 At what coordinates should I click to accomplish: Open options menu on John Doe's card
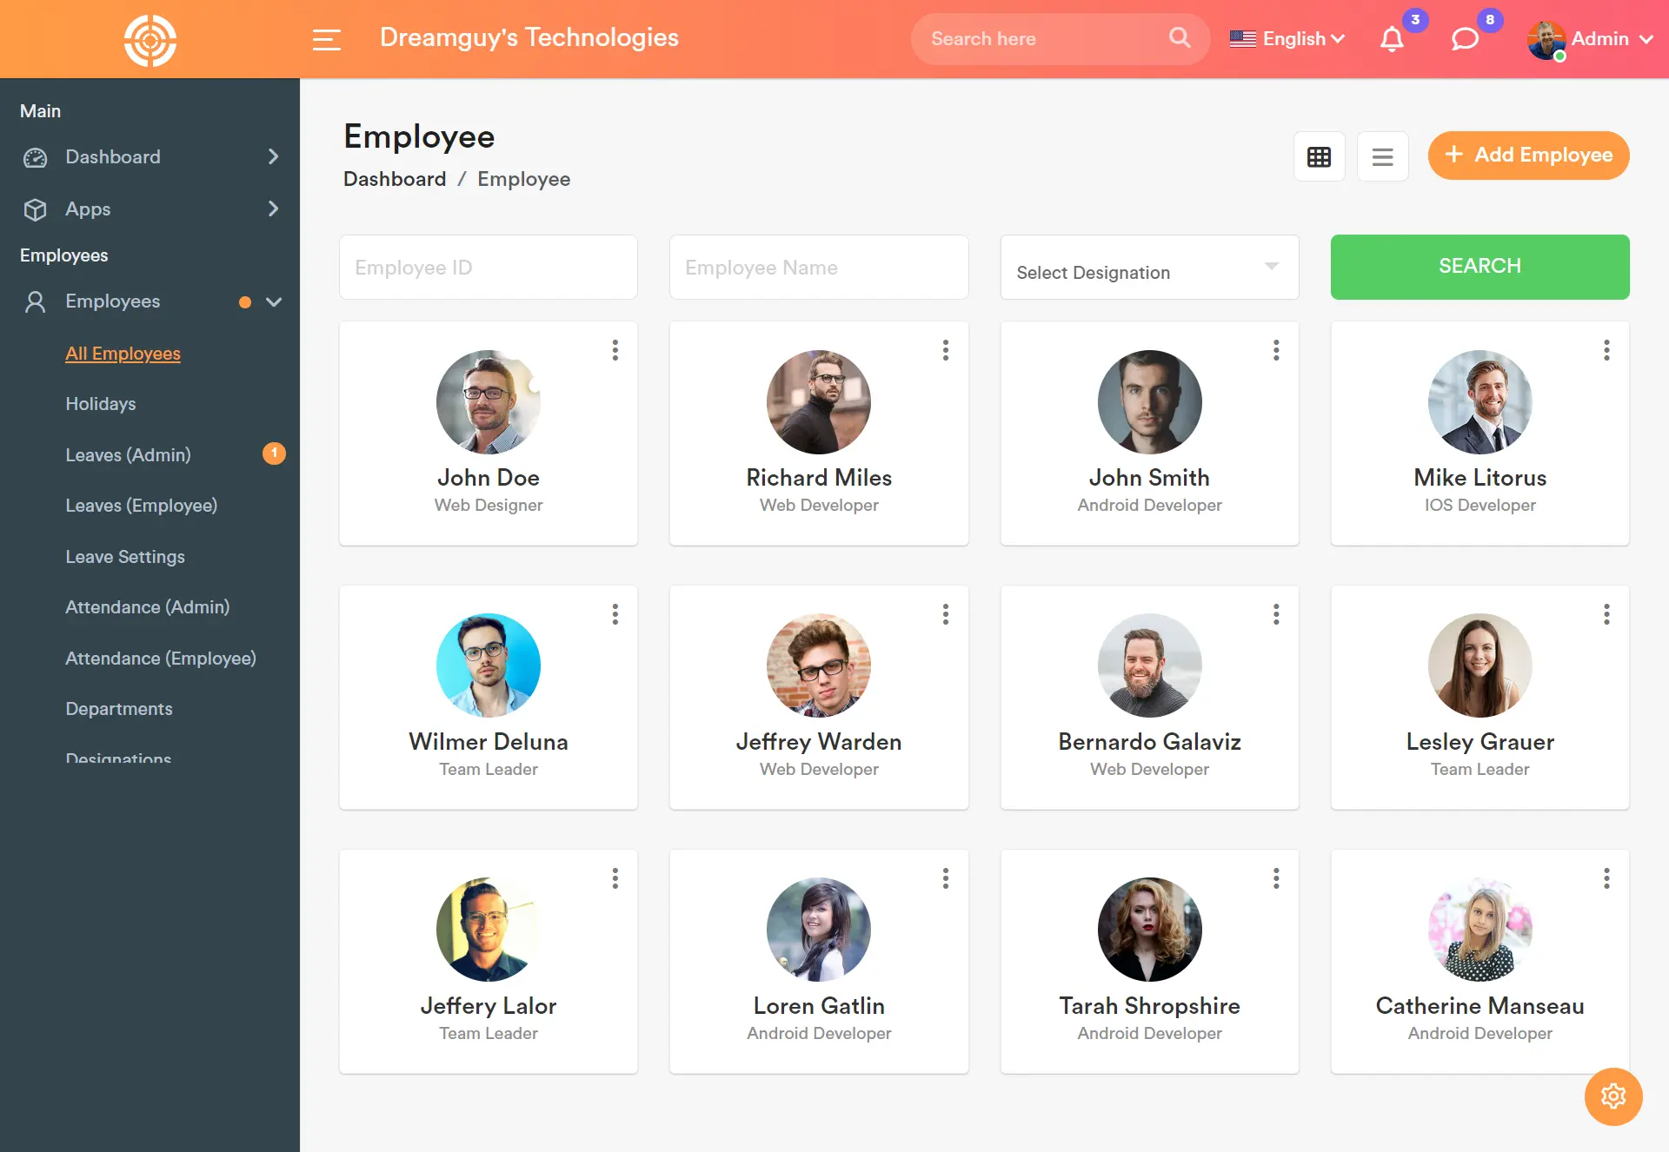(615, 350)
